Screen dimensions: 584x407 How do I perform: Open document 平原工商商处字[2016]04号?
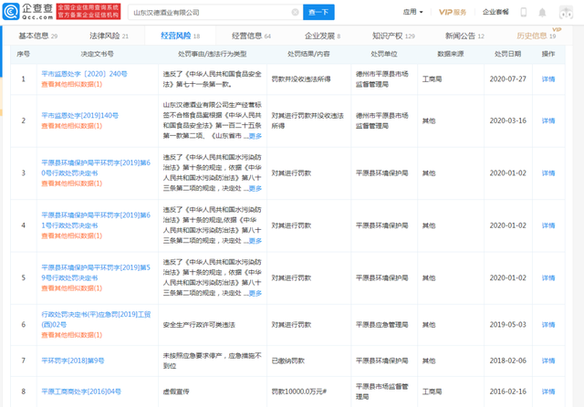point(81,391)
